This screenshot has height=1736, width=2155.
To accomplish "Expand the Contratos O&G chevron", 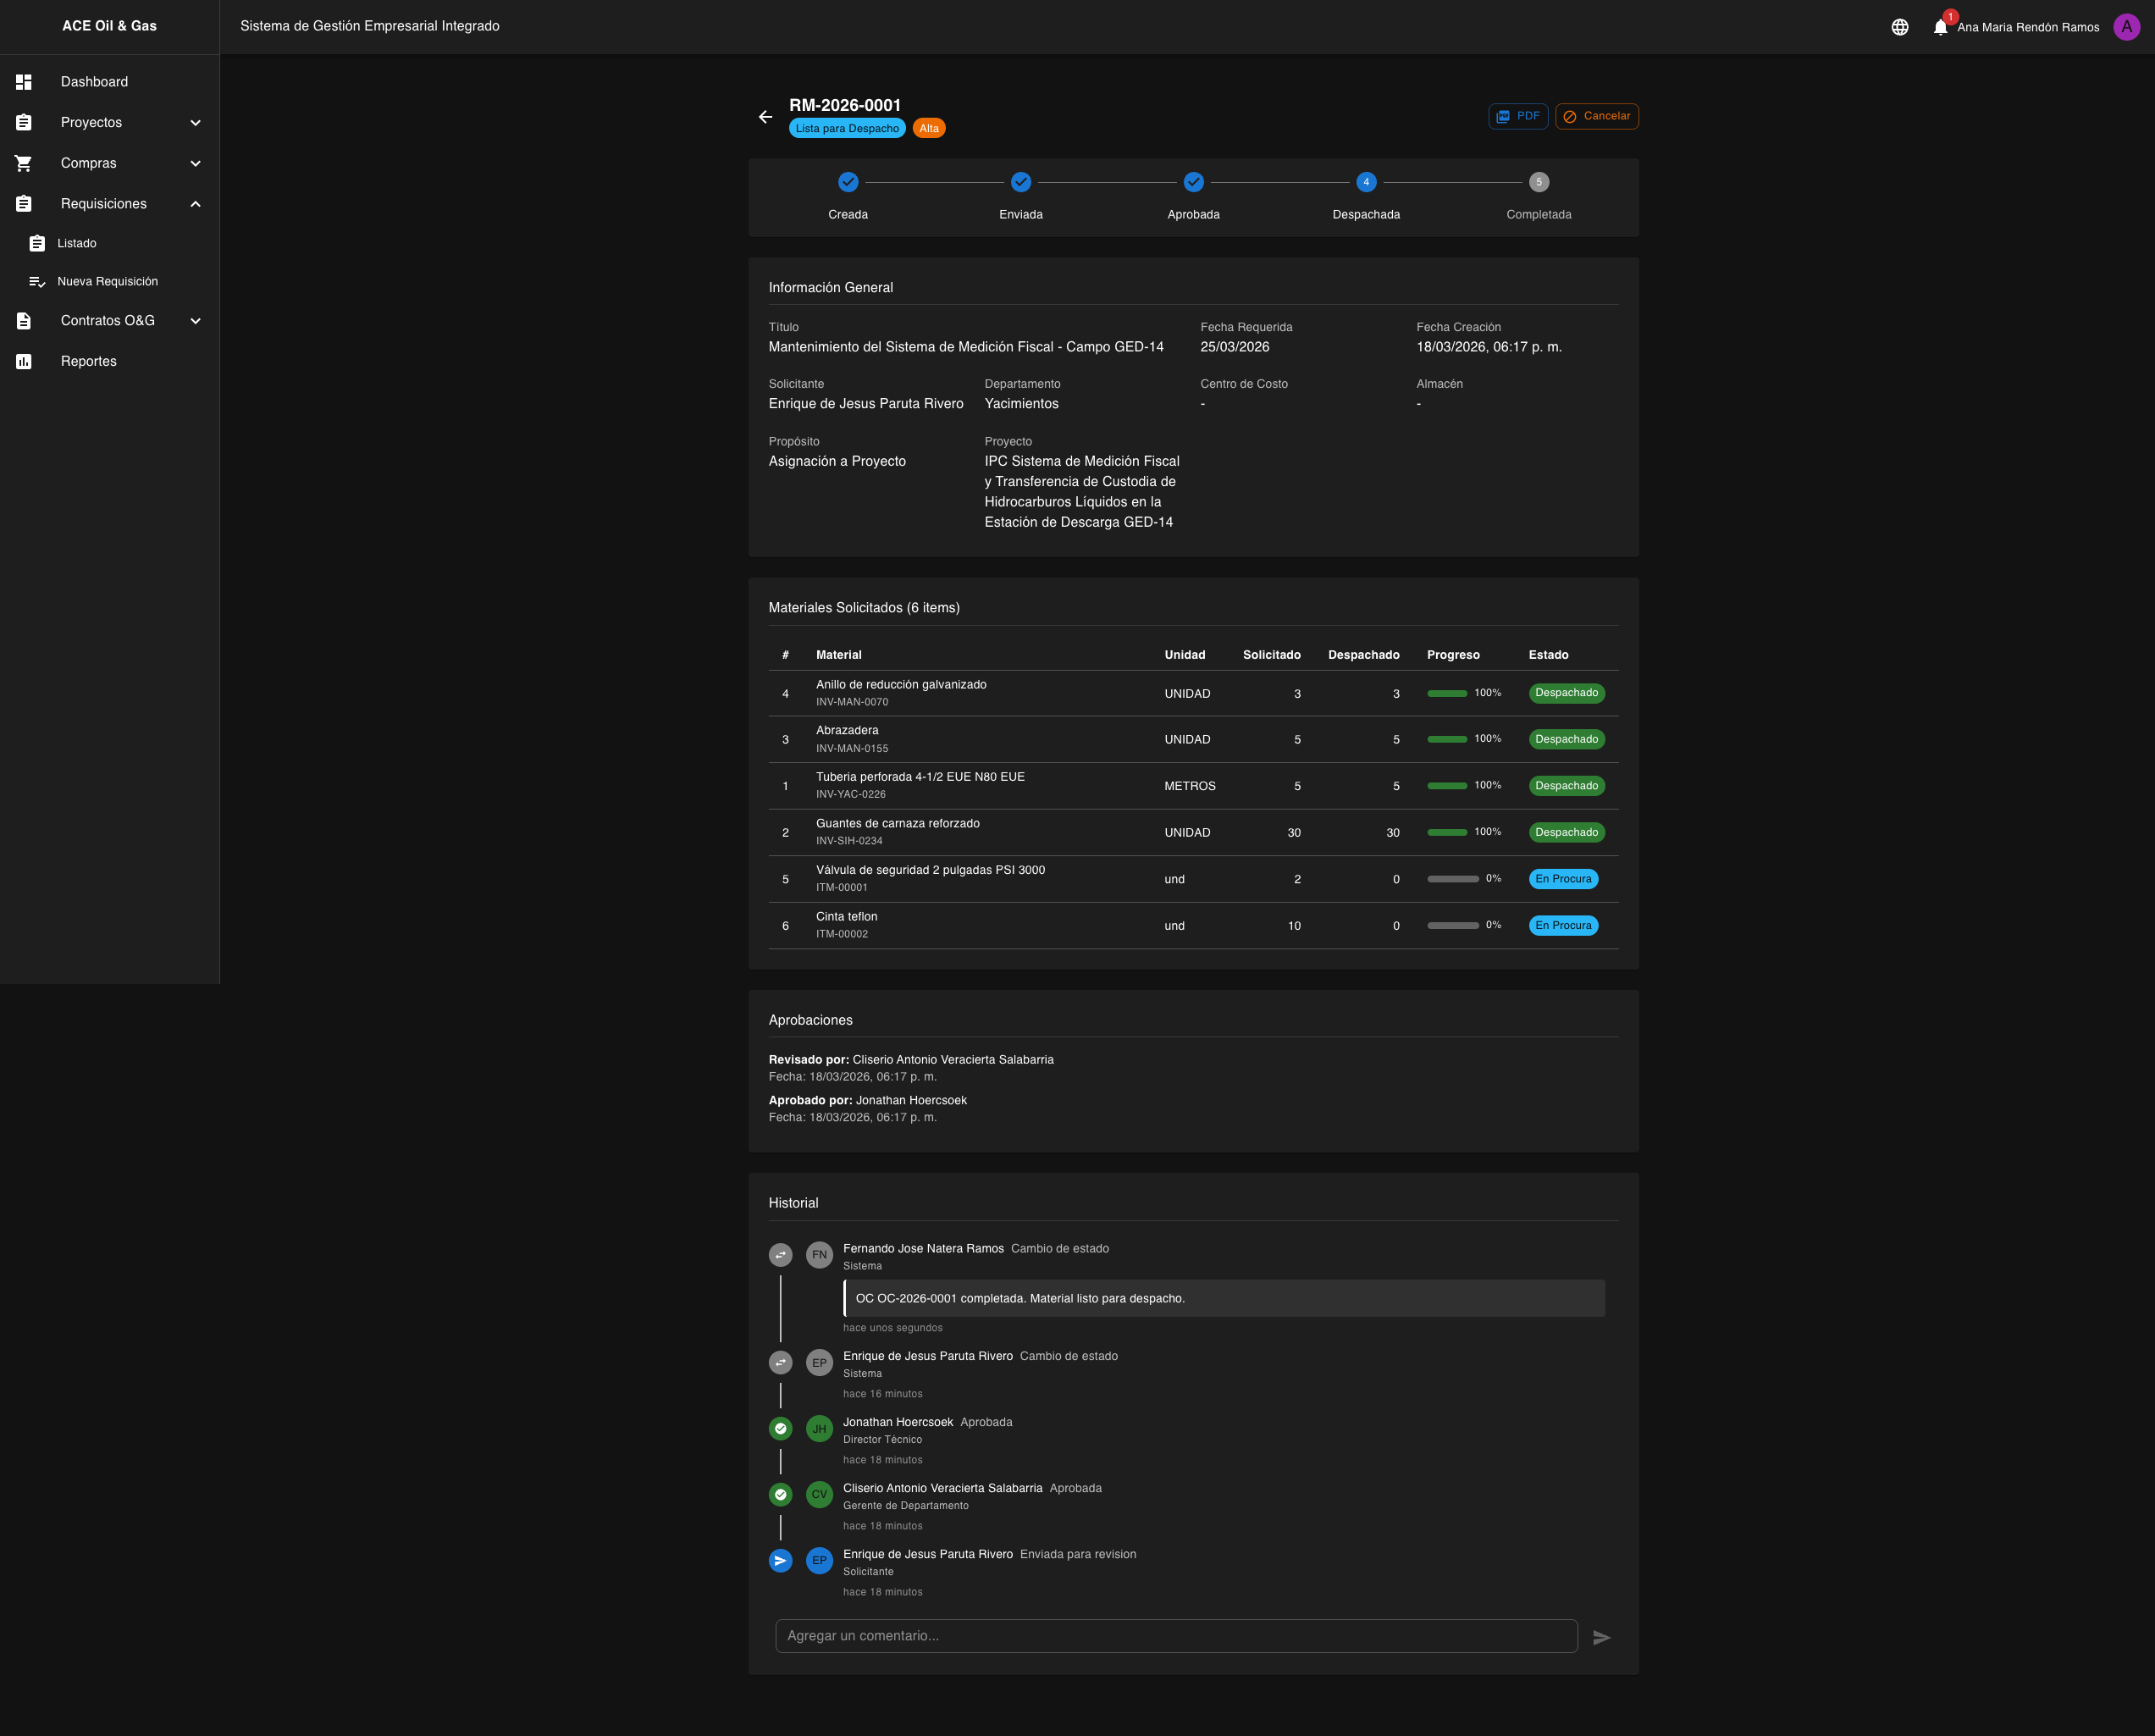I will [196, 321].
